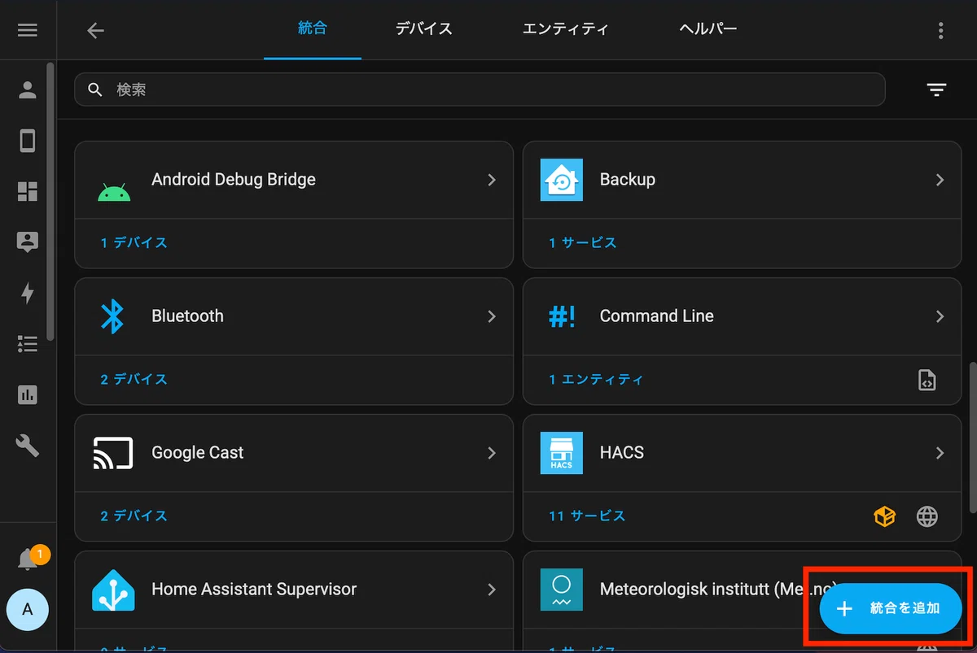Expand Command Line chevron
Screen dimensions: 977x653
(940, 316)
